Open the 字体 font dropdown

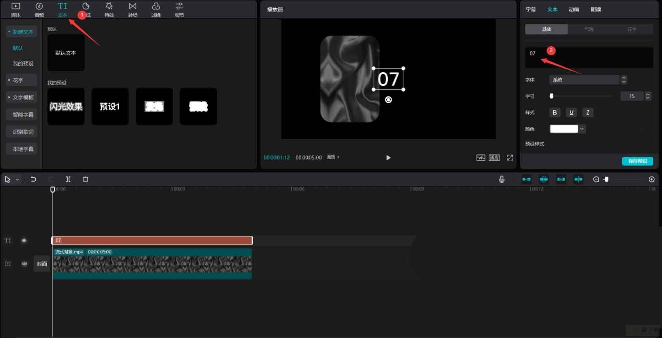click(584, 80)
